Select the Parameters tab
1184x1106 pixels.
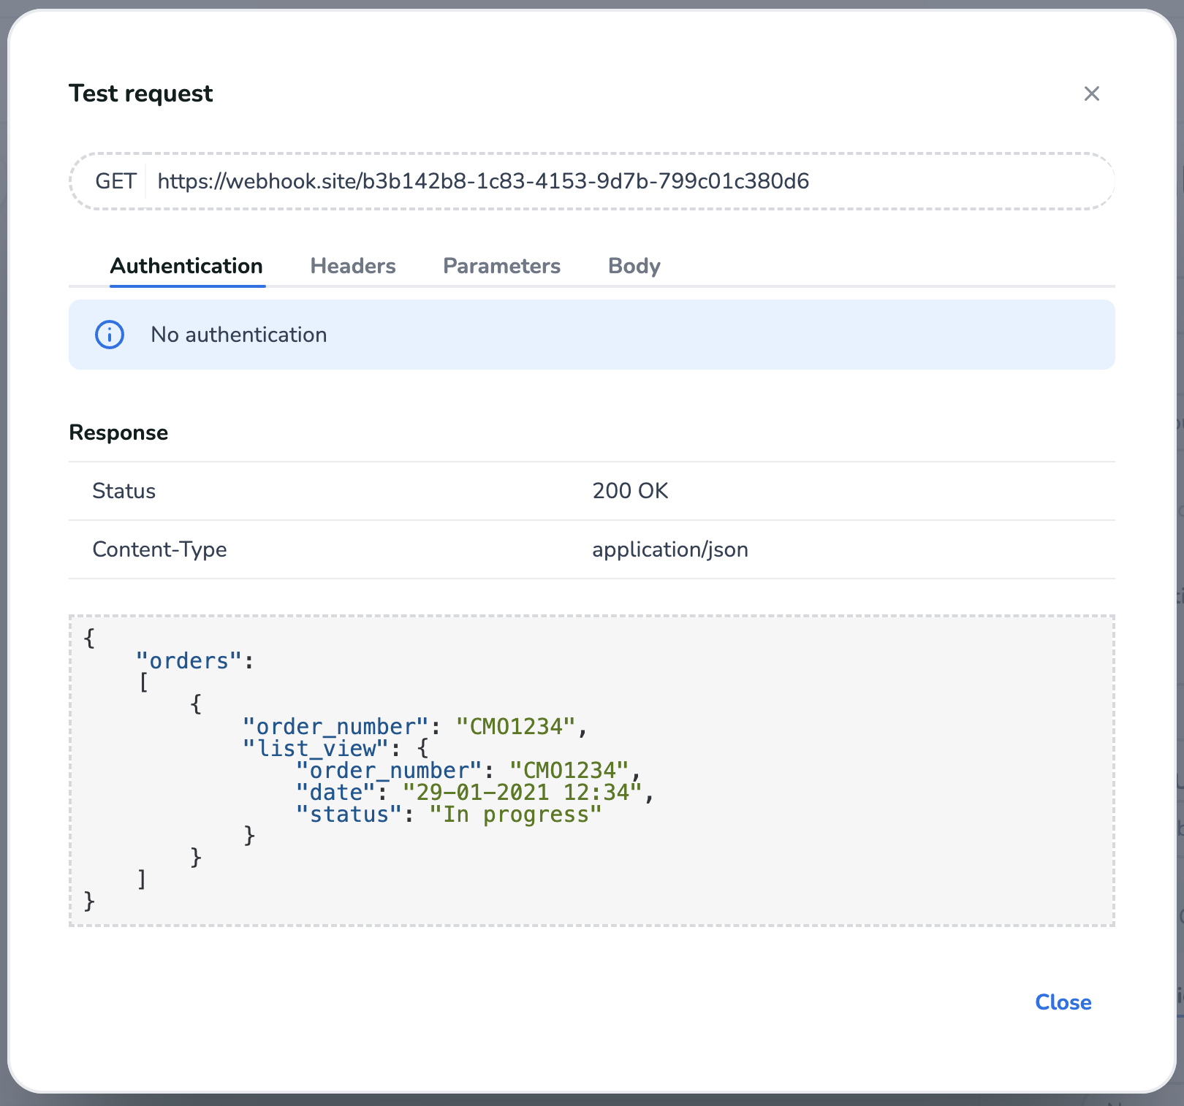click(501, 266)
